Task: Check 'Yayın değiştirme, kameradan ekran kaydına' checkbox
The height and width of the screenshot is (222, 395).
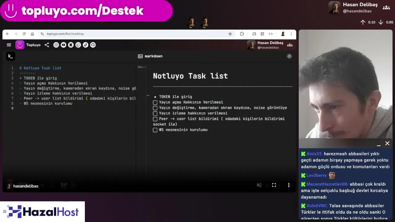Action: 155,108
